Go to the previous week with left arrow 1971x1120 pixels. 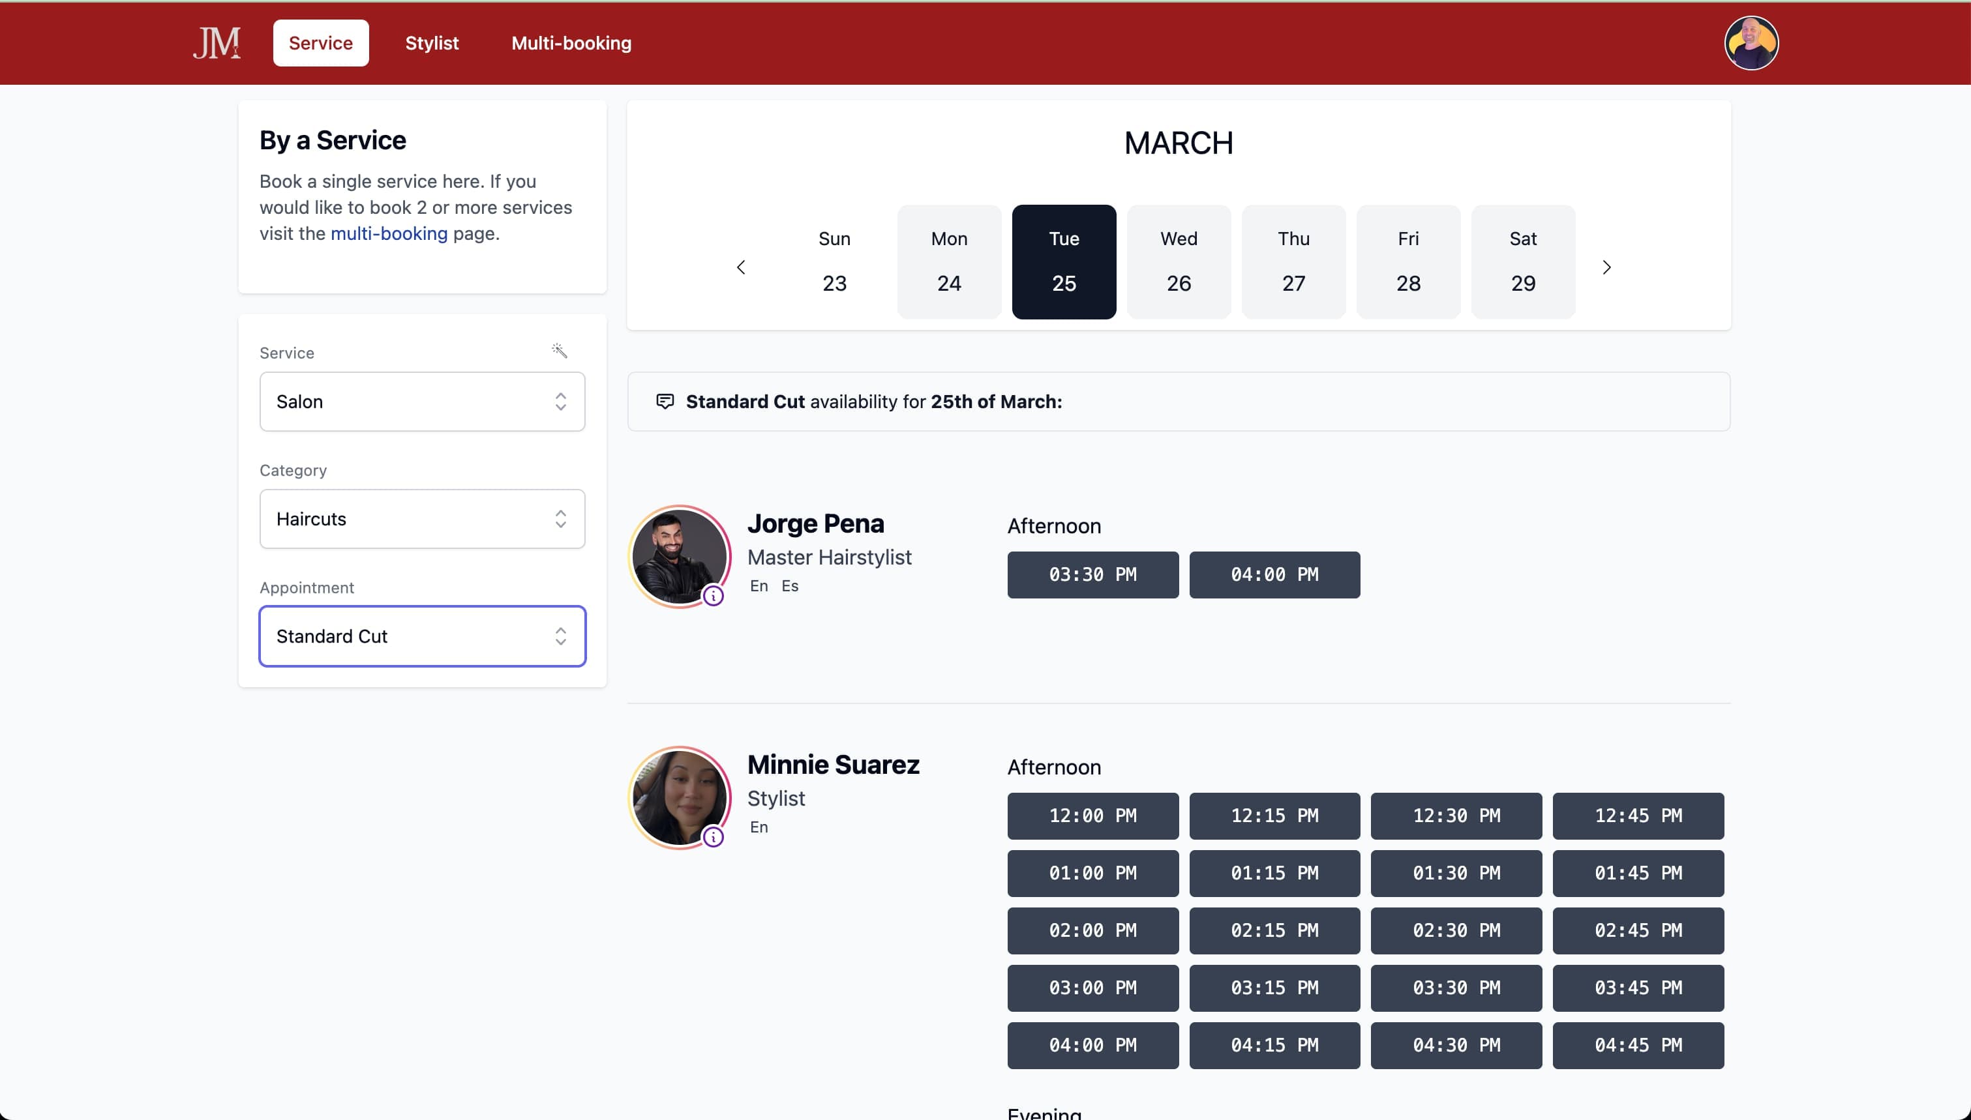741,266
